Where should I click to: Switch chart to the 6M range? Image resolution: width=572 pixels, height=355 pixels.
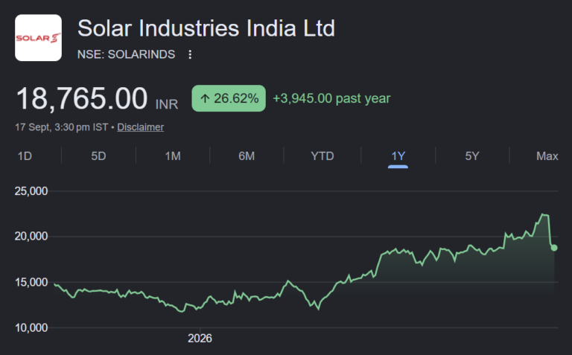pyautogui.click(x=247, y=156)
